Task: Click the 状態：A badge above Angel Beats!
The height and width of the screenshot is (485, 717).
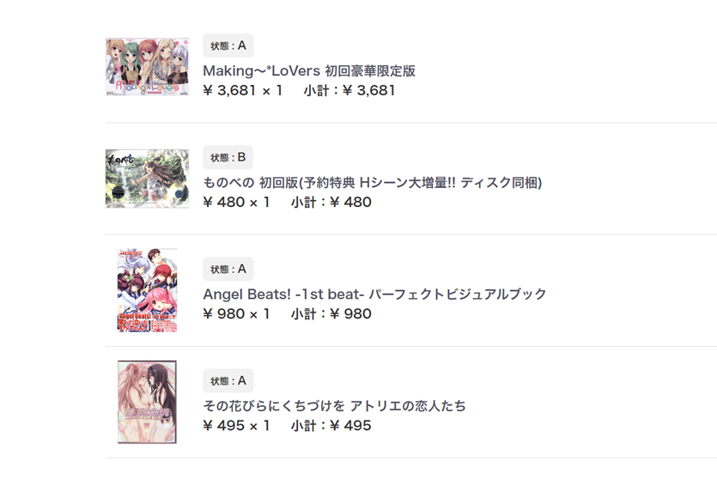Action: pyautogui.click(x=228, y=269)
